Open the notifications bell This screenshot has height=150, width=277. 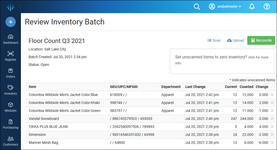coord(252,6)
